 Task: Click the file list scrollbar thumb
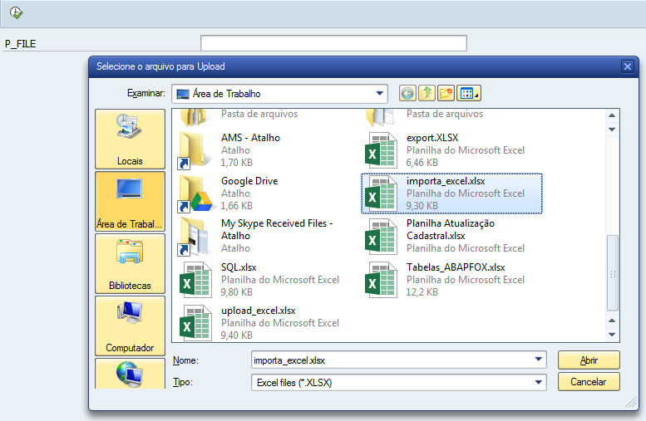(612, 272)
